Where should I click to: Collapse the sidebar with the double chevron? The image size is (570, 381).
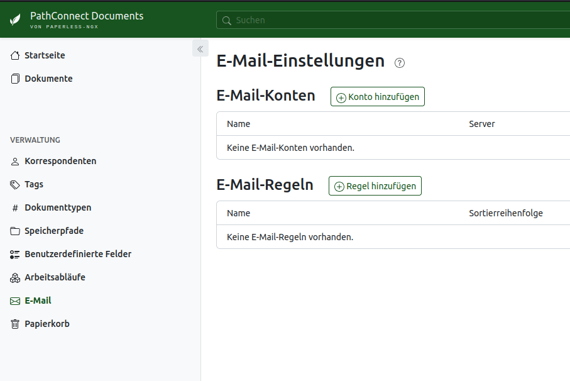(200, 48)
